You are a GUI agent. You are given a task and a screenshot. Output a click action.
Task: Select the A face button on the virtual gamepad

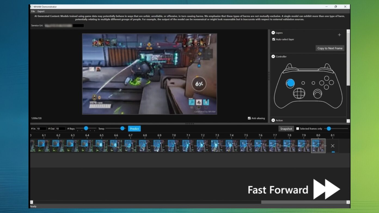pyautogui.click(x=326, y=87)
